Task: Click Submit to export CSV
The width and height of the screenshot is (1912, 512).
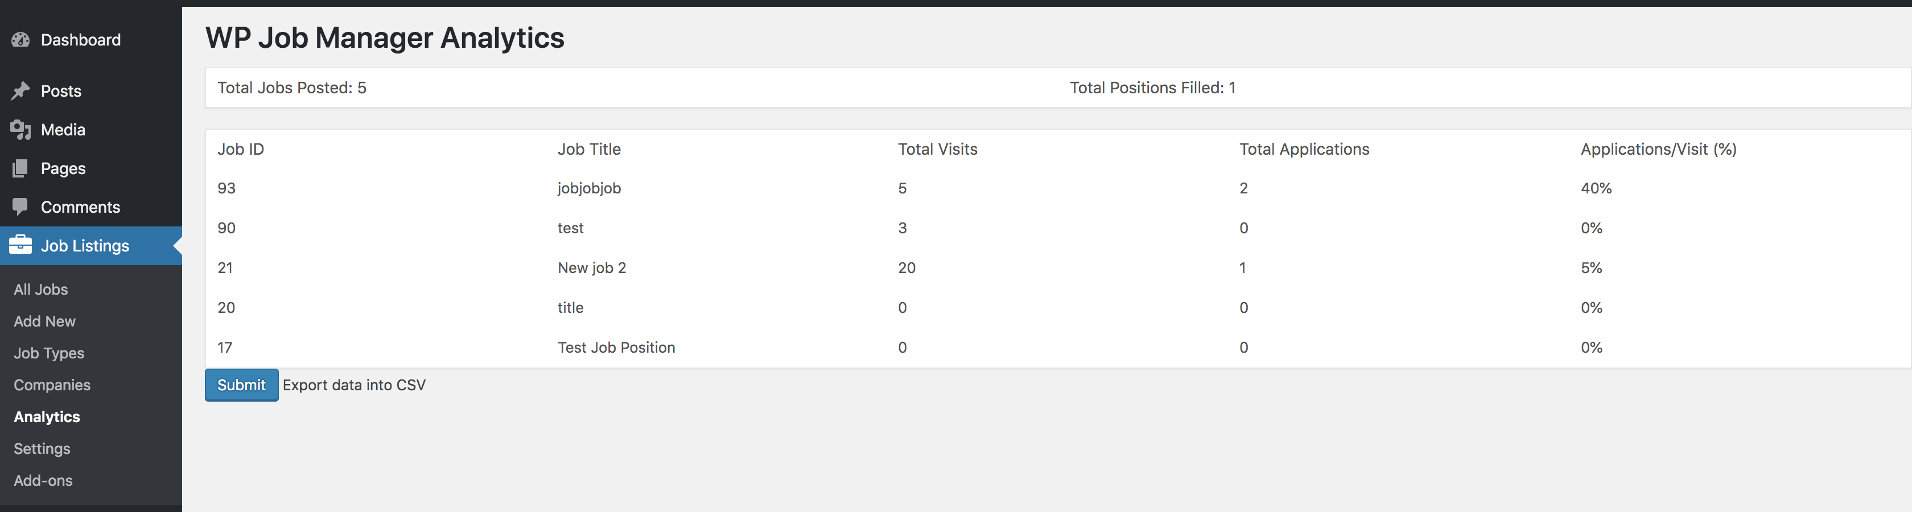Action: click(x=241, y=385)
